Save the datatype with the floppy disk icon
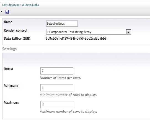This screenshot has height=123, width=150. click(7, 12)
